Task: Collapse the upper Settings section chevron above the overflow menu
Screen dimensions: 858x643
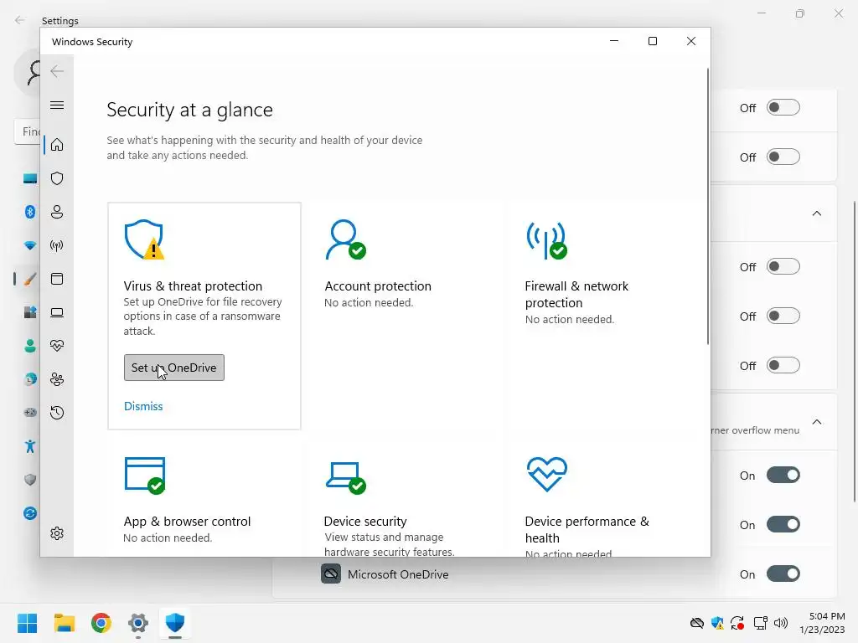Action: click(x=816, y=213)
